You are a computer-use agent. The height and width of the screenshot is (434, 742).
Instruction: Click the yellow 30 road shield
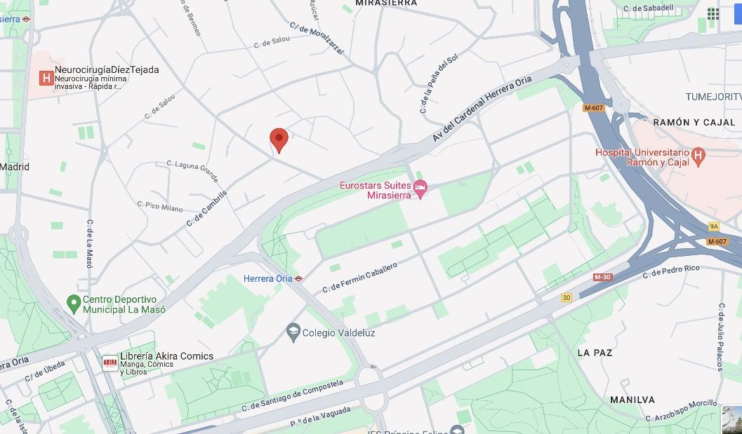[x=567, y=297]
